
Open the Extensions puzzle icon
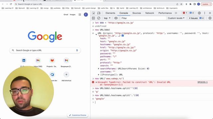click(190, 4)
